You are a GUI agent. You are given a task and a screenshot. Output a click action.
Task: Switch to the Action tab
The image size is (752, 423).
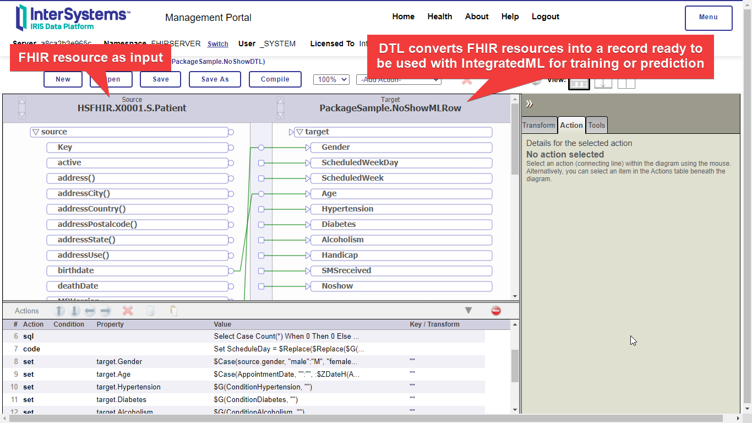tap(571, 125)
